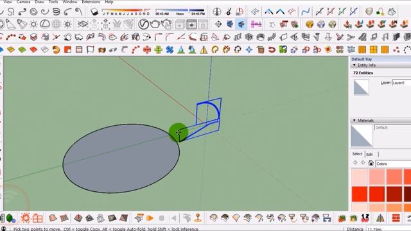Click the V-Ray asset editor icon
Viewport: 411px width, 231px height.
(x=143, y=24)
